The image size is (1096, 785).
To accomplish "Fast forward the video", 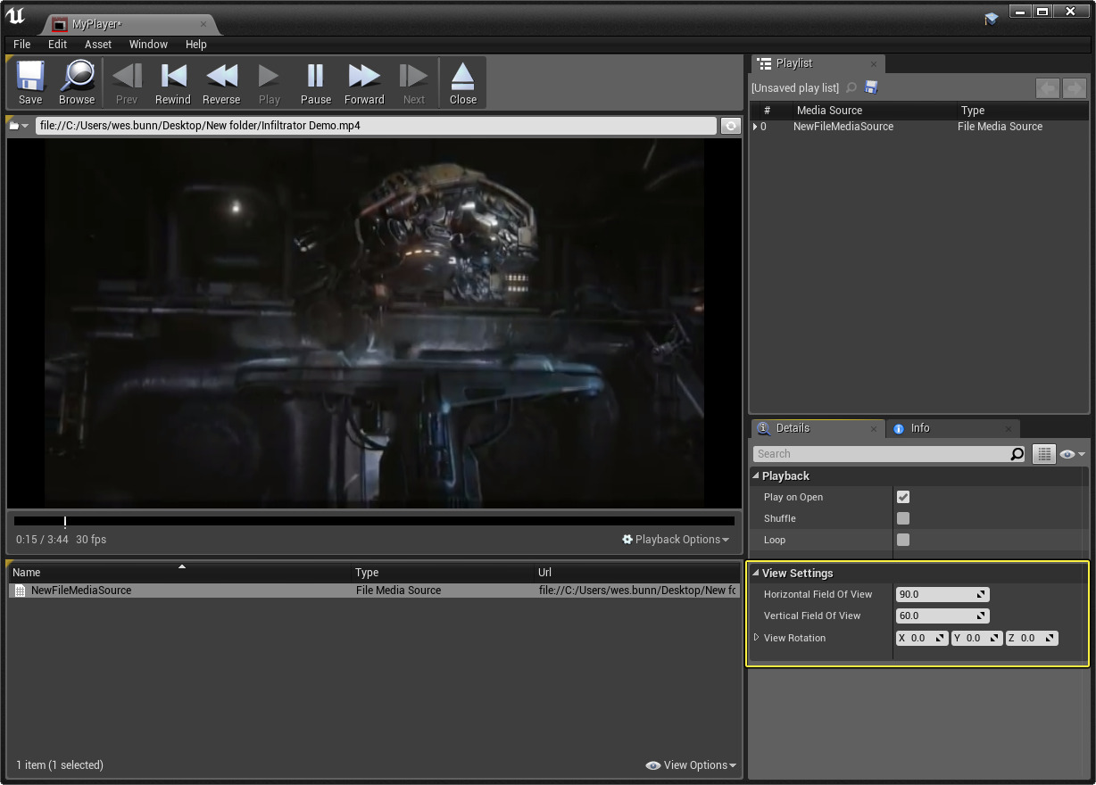I will point(364,82).
